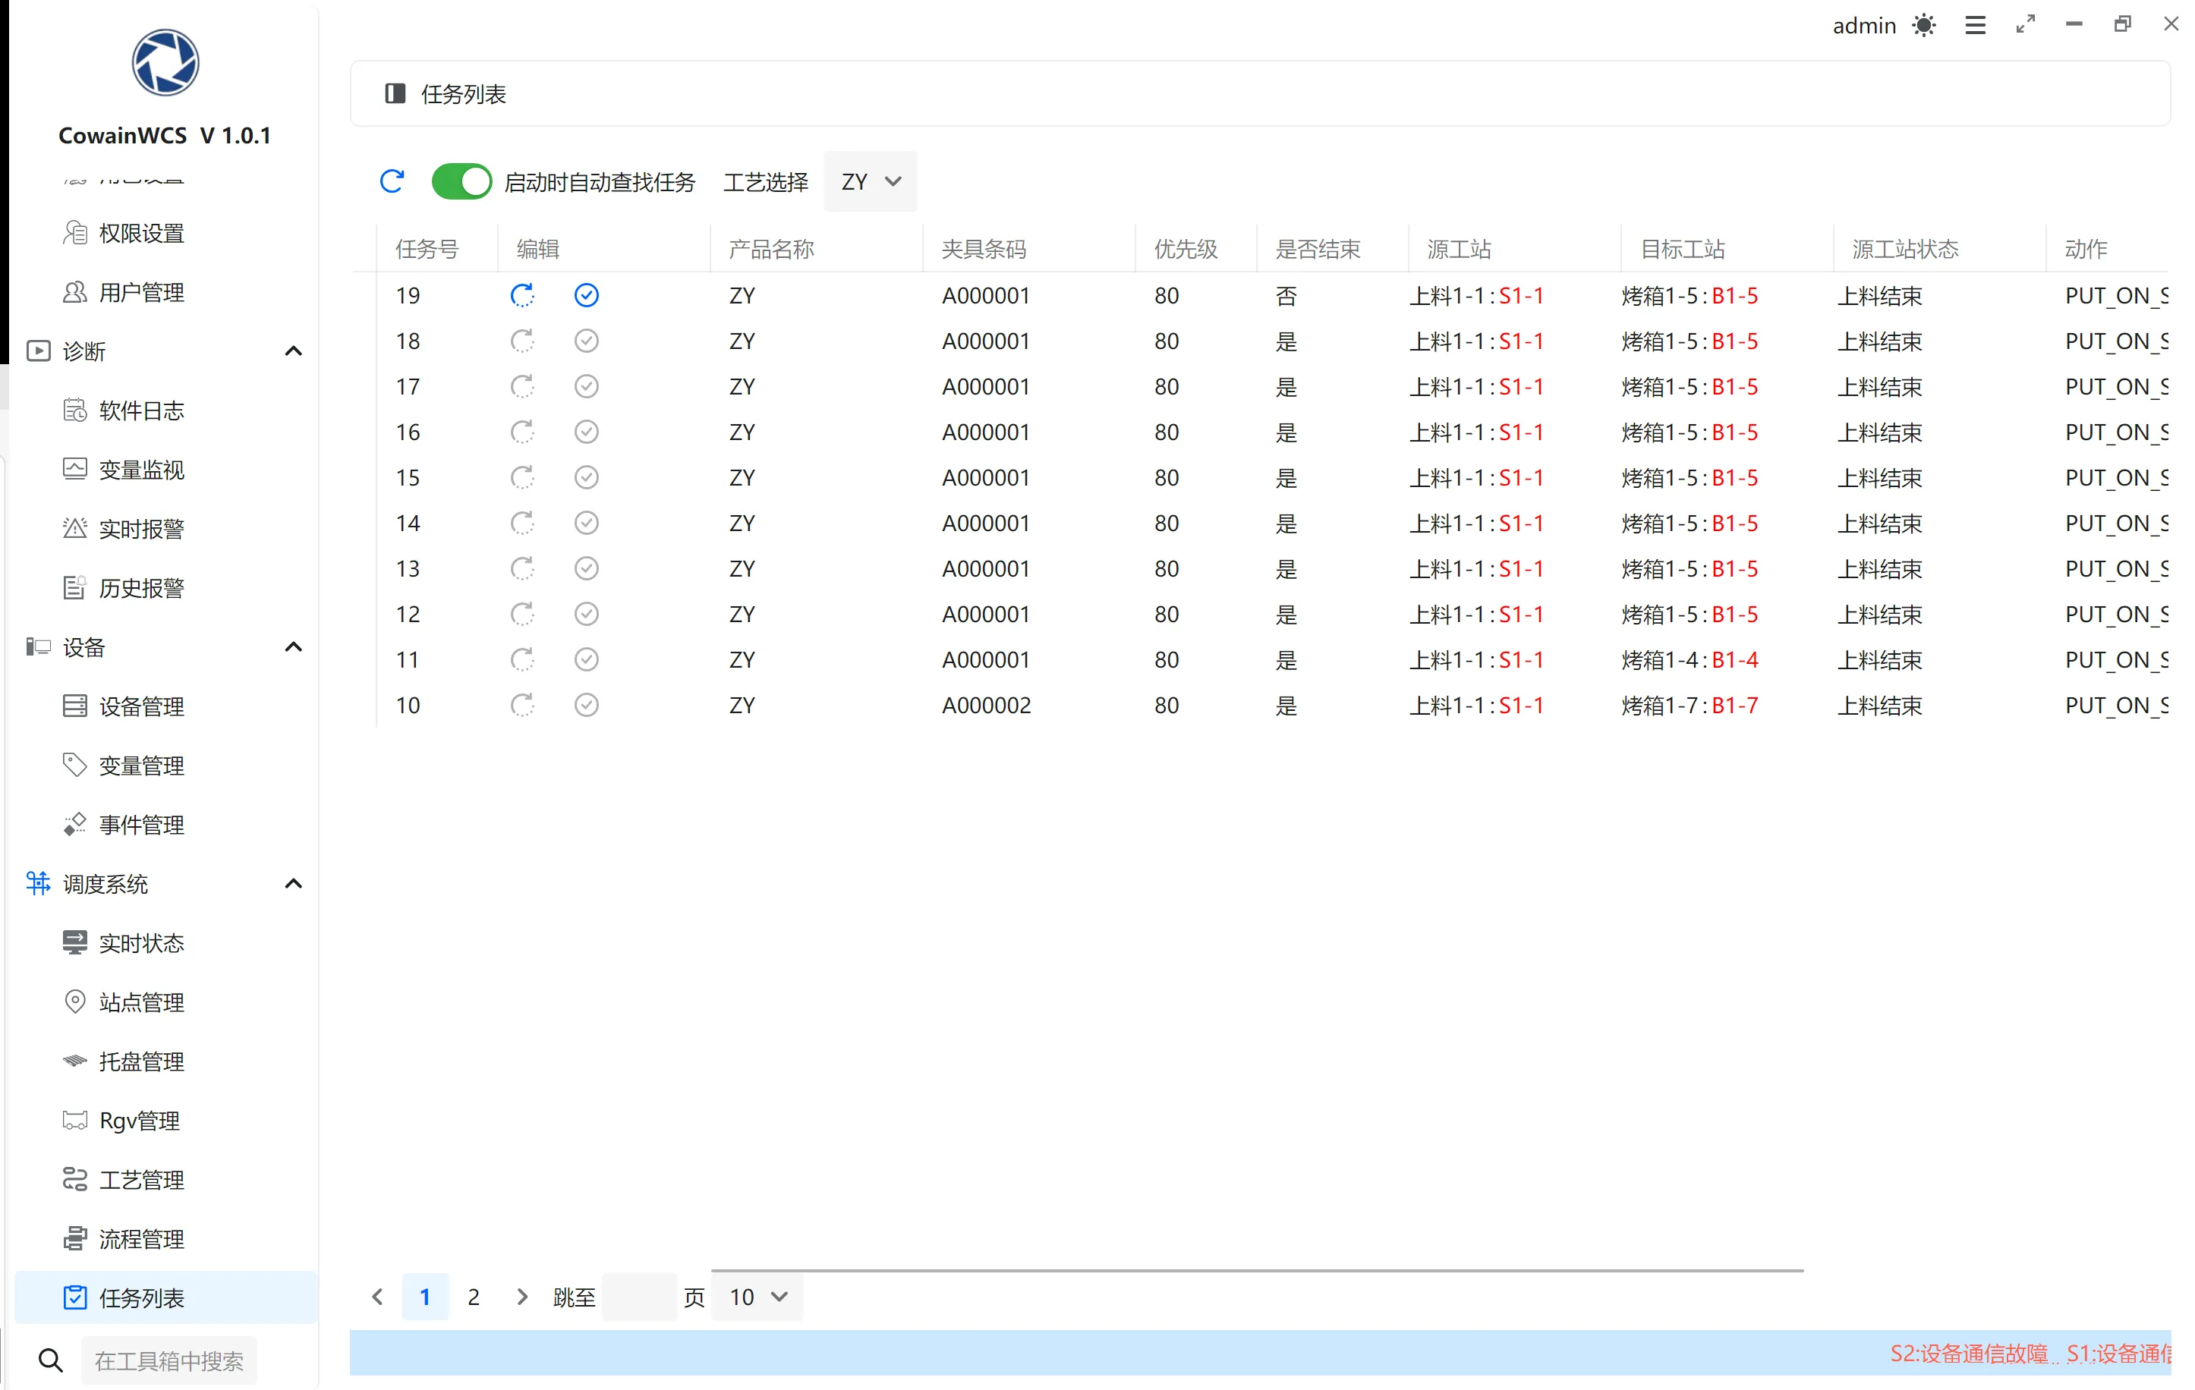Click the search magnifier icon in sidebar
This screenshot has width=2195, height=1390.
51,1360
